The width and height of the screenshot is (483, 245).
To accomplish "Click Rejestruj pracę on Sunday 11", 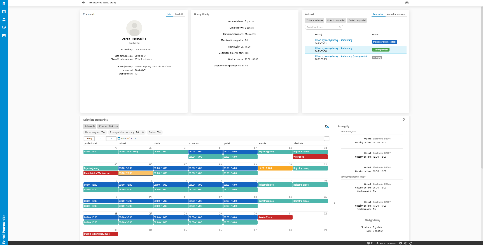I will 310,168.
